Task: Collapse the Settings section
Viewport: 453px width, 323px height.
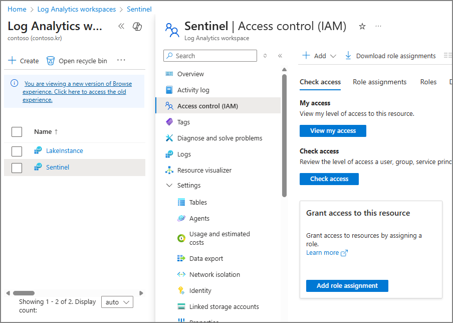Action: (169, 186)
